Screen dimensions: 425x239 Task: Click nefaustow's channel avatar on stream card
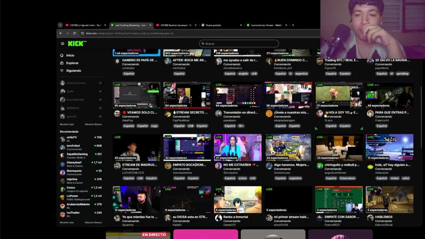click(370, 166)
